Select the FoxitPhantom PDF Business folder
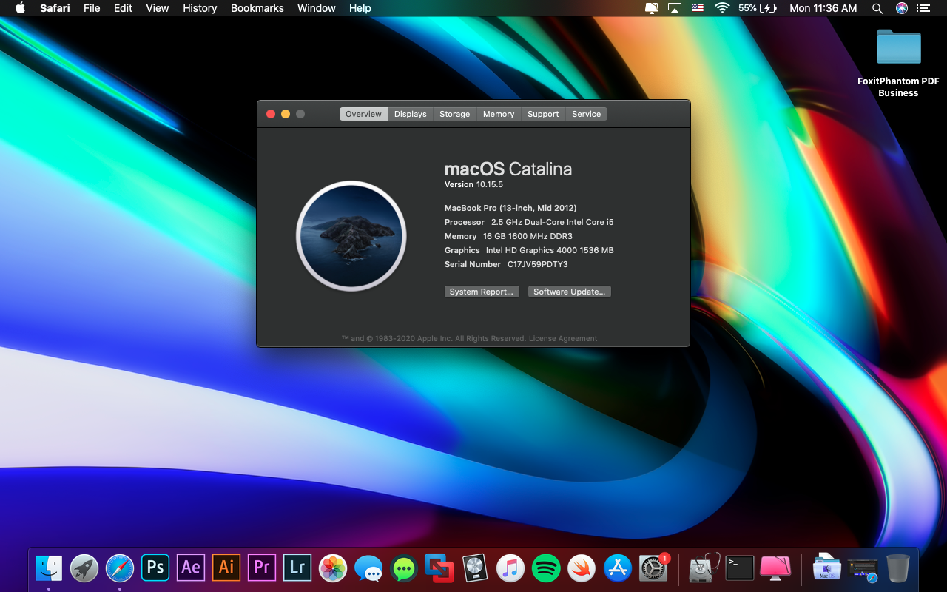The width and height of the screenshot is (947, 592). pos(898,48)
